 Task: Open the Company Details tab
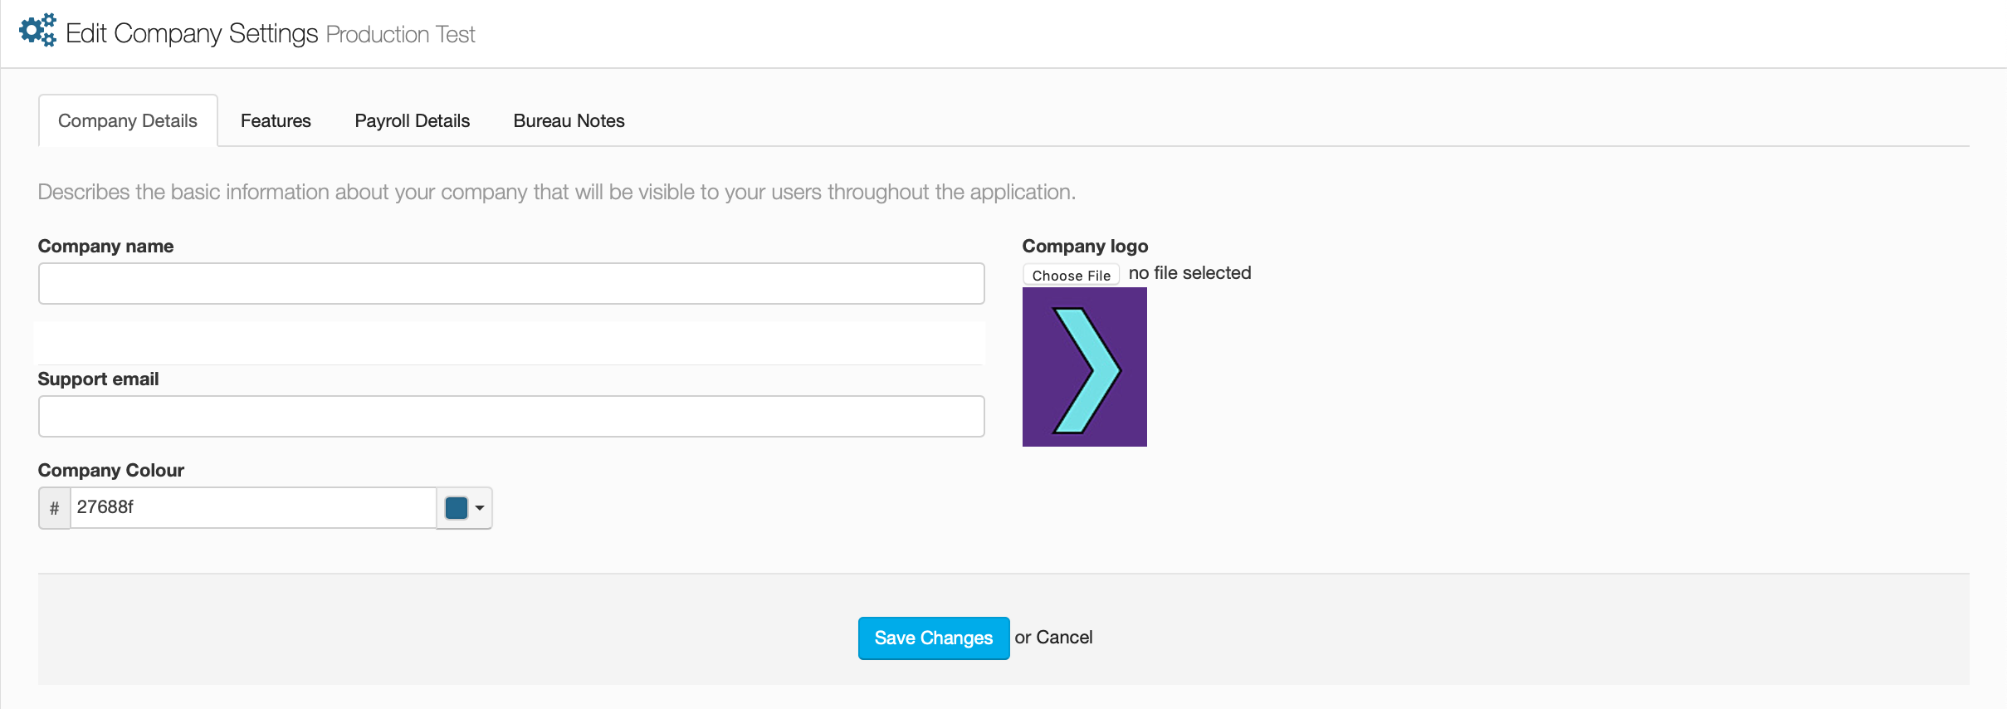(x=128, y=121)
